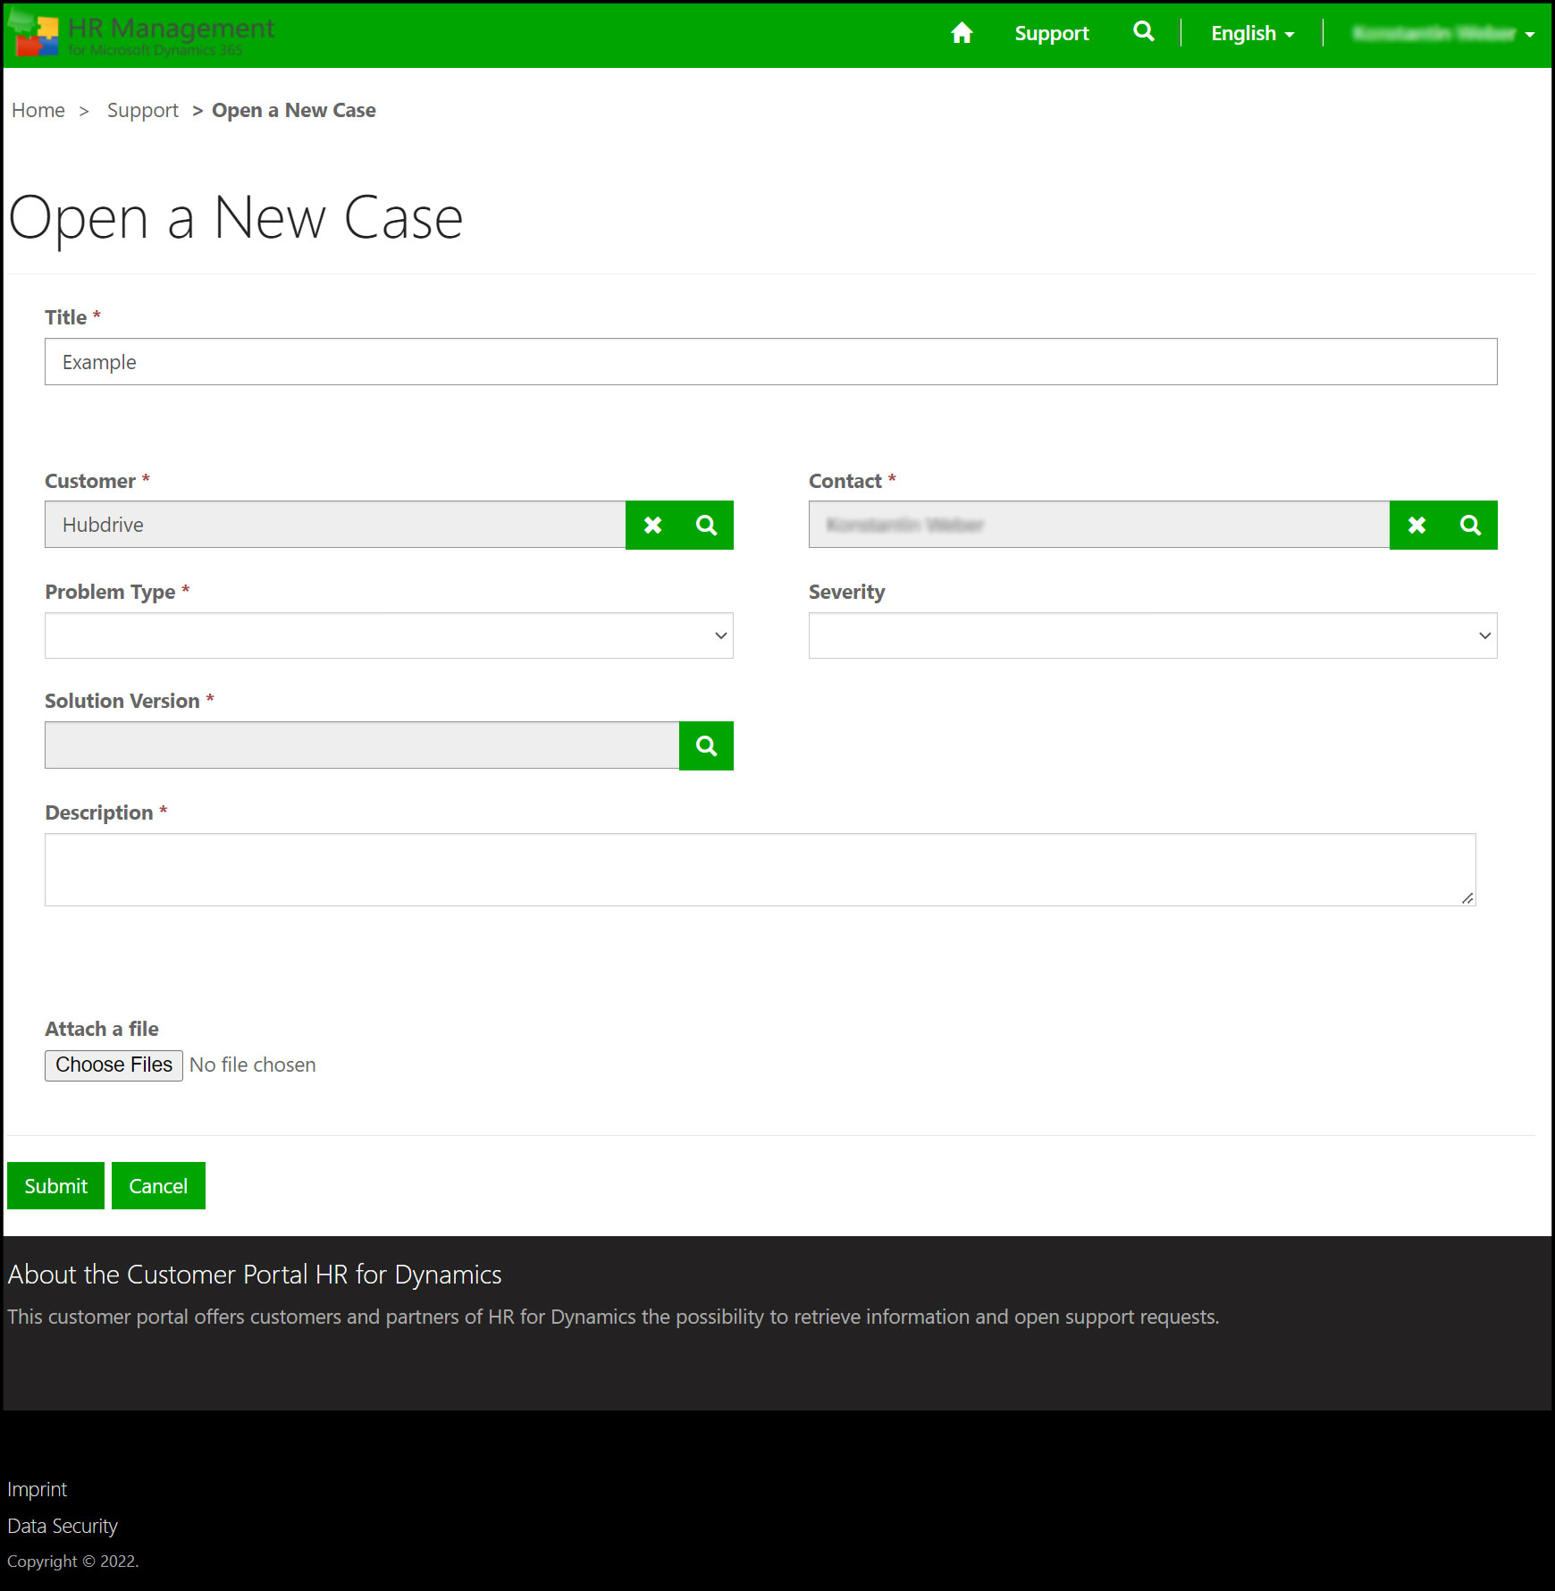Viewport: 1555px width, 1591px height.
Task: Open the Data Security footer link
Action: coord(63,1526)
